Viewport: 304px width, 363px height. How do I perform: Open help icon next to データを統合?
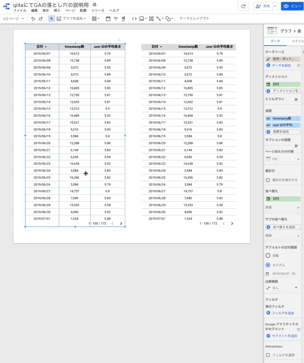click(x=299, y=65)
